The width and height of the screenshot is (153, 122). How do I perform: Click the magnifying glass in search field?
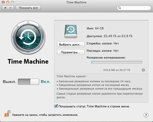tap(120, 8)
